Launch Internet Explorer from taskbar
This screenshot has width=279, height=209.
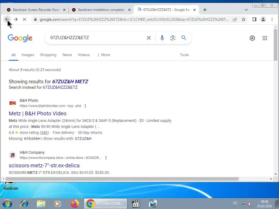(x=24, y=204)
